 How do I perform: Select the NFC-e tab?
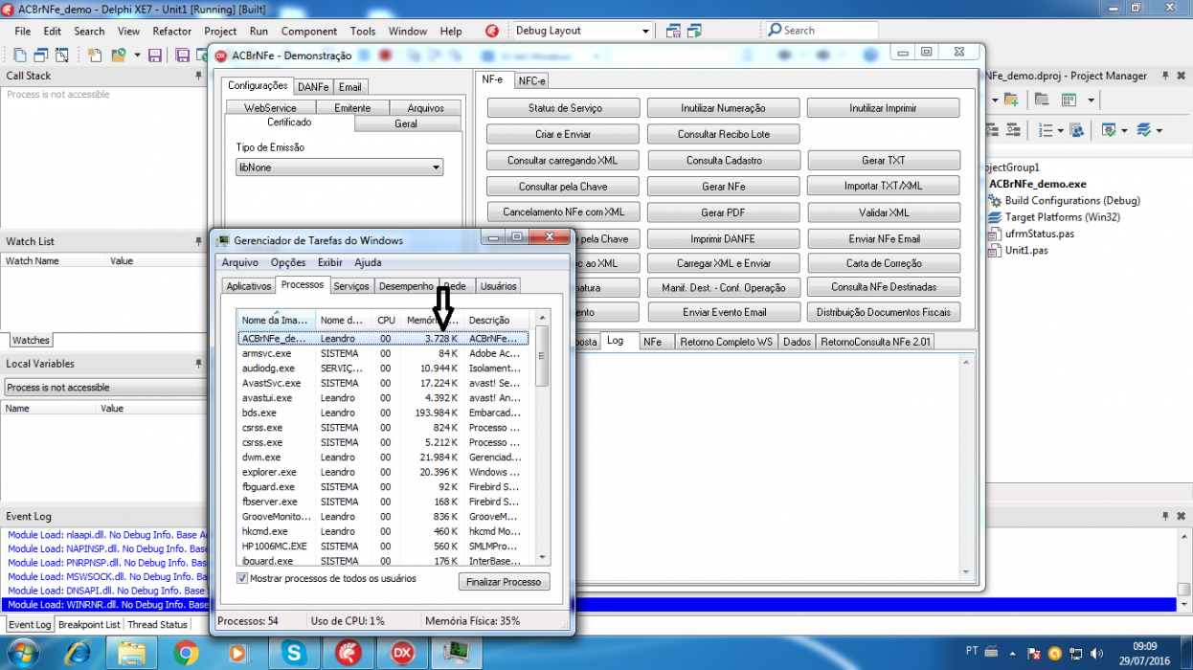pyautogui.click(x=531, y=81)
